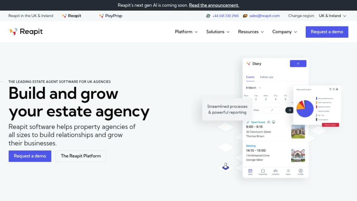Open the Contacts icon in the Diary card
The width and height of the screenshot is (357, 201).
(x=275, y=172)
